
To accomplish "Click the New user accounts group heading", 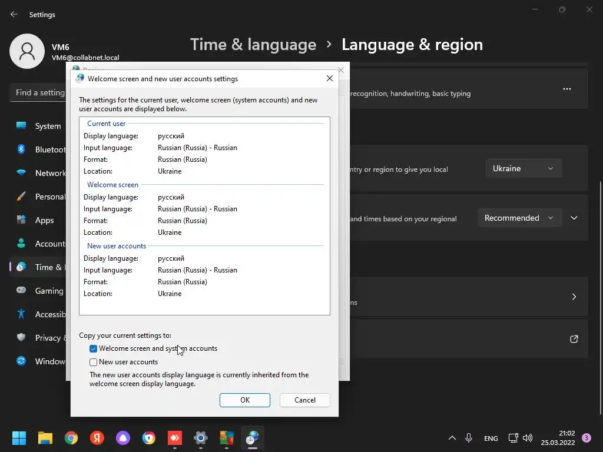I will pos(117,246).
